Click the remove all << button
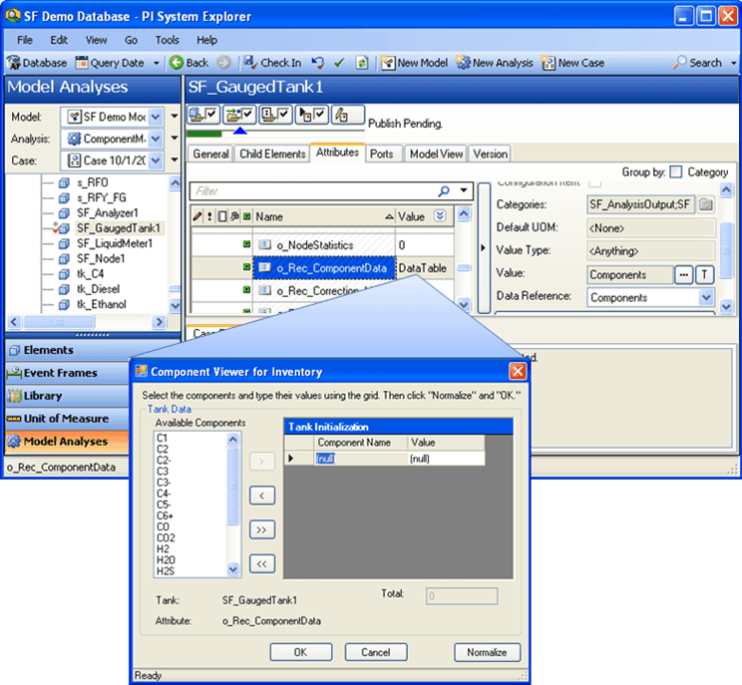742x685 pixels. coord(262,564)
